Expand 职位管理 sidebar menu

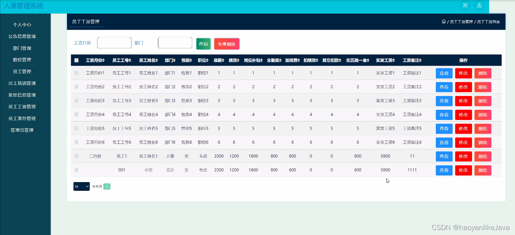[24, 60]
